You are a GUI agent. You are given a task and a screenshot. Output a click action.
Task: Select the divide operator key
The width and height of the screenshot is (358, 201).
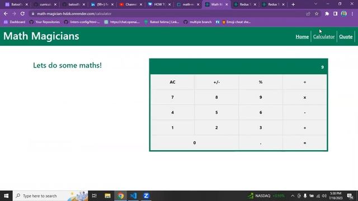pyautogui.click(x=304, y=82)
